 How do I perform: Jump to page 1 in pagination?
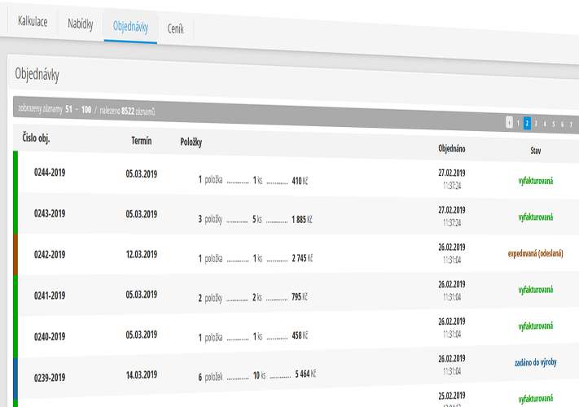click(x=518, y=123)
